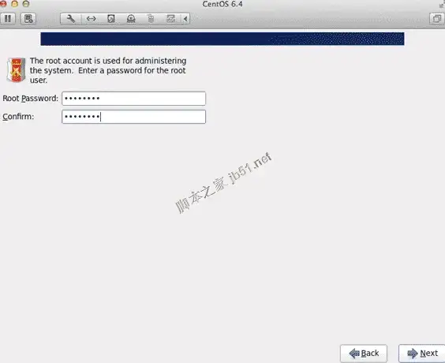This screenshot has width=445, height=363.
Task: Minimize the CentOS 6.4 window
Action: (x=14, y=4)
